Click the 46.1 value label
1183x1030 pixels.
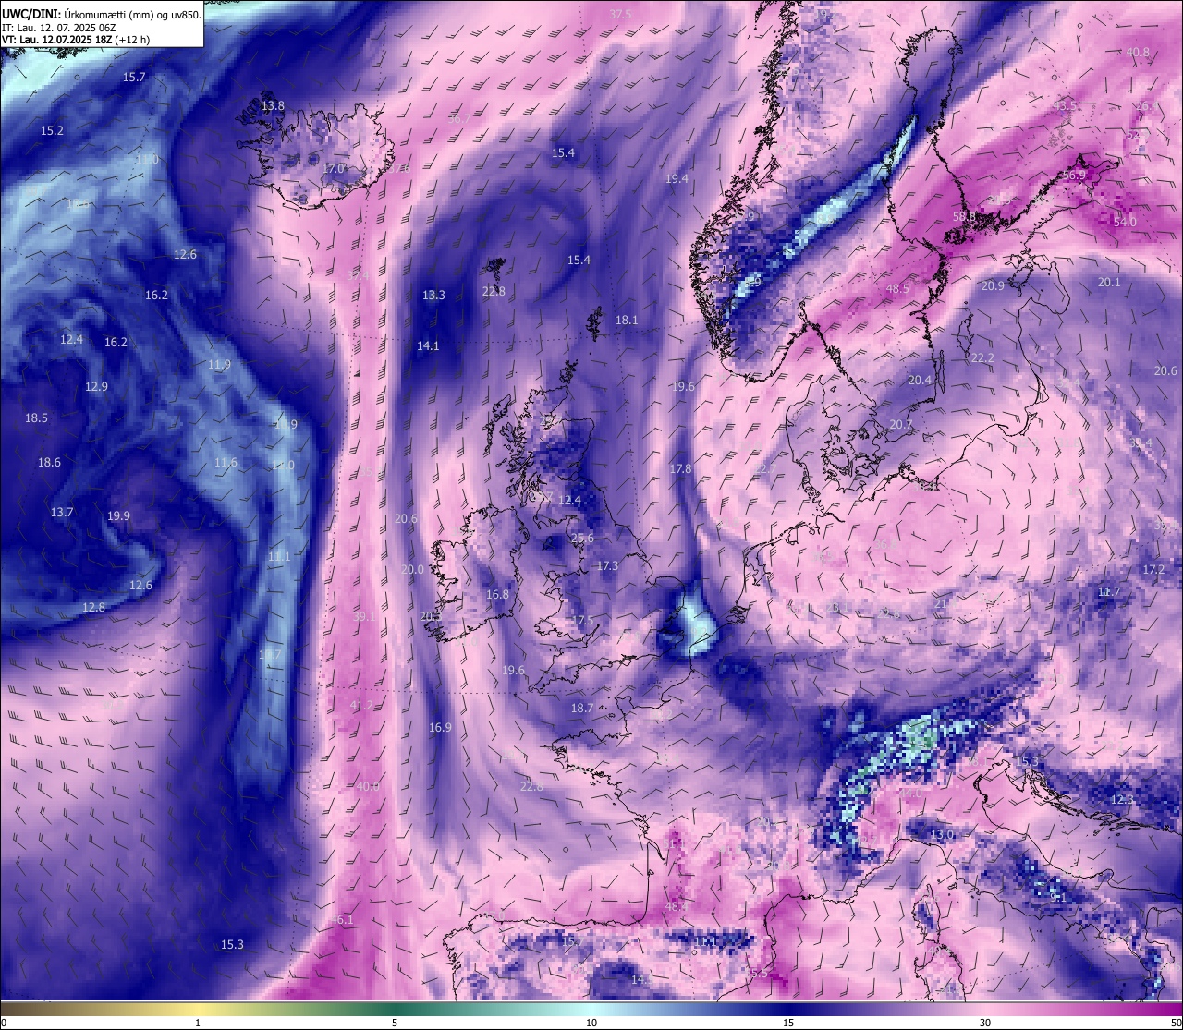[x=341, y=920]
